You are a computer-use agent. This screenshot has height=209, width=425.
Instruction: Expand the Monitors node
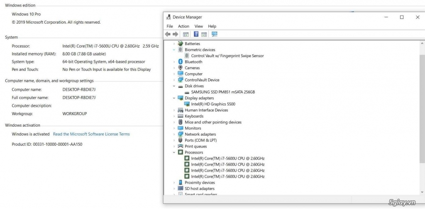[174, 128]
